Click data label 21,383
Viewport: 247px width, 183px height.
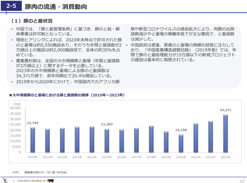107,124
